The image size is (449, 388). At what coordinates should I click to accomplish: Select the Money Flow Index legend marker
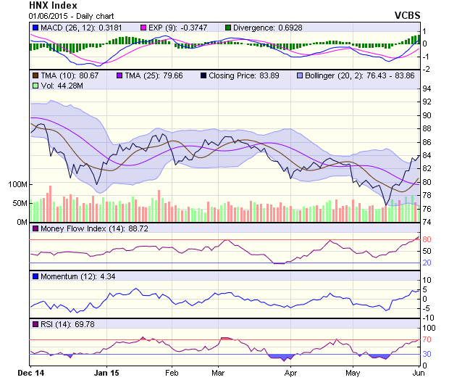36,229
